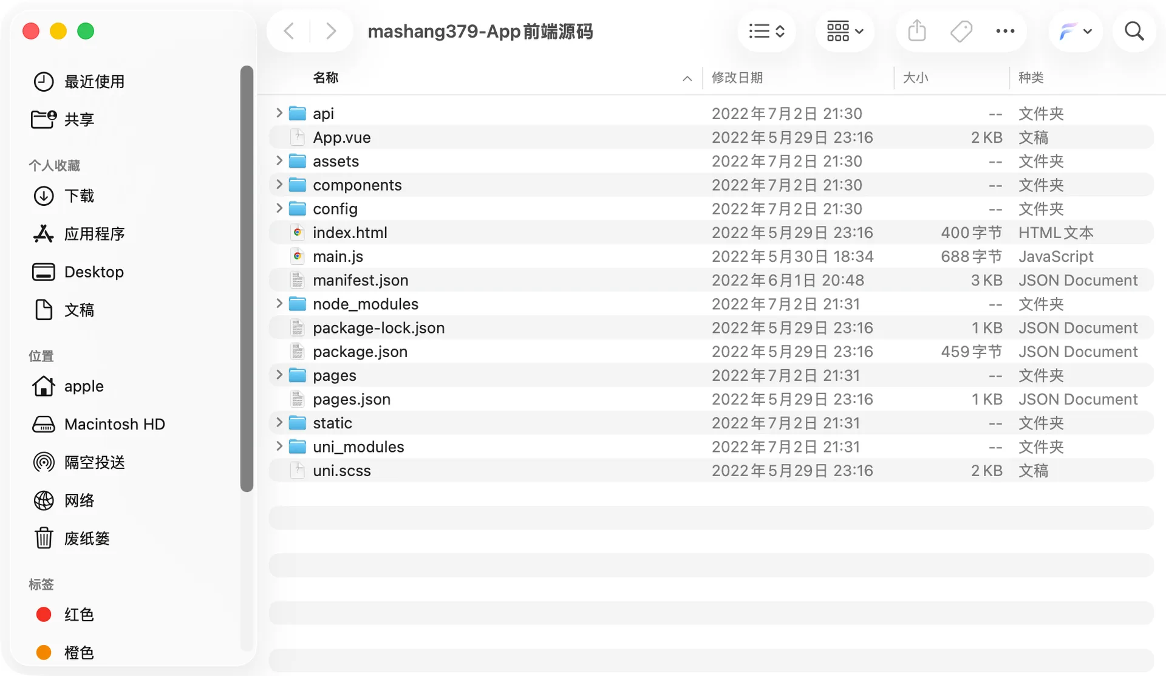The image size is (1166, 676).
Task: Open Desktop in the sidebar
Action: tap(78, 272)
